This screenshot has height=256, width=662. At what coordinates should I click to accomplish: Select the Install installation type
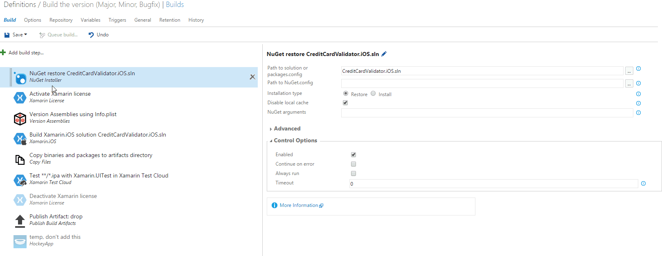(373, 94)
